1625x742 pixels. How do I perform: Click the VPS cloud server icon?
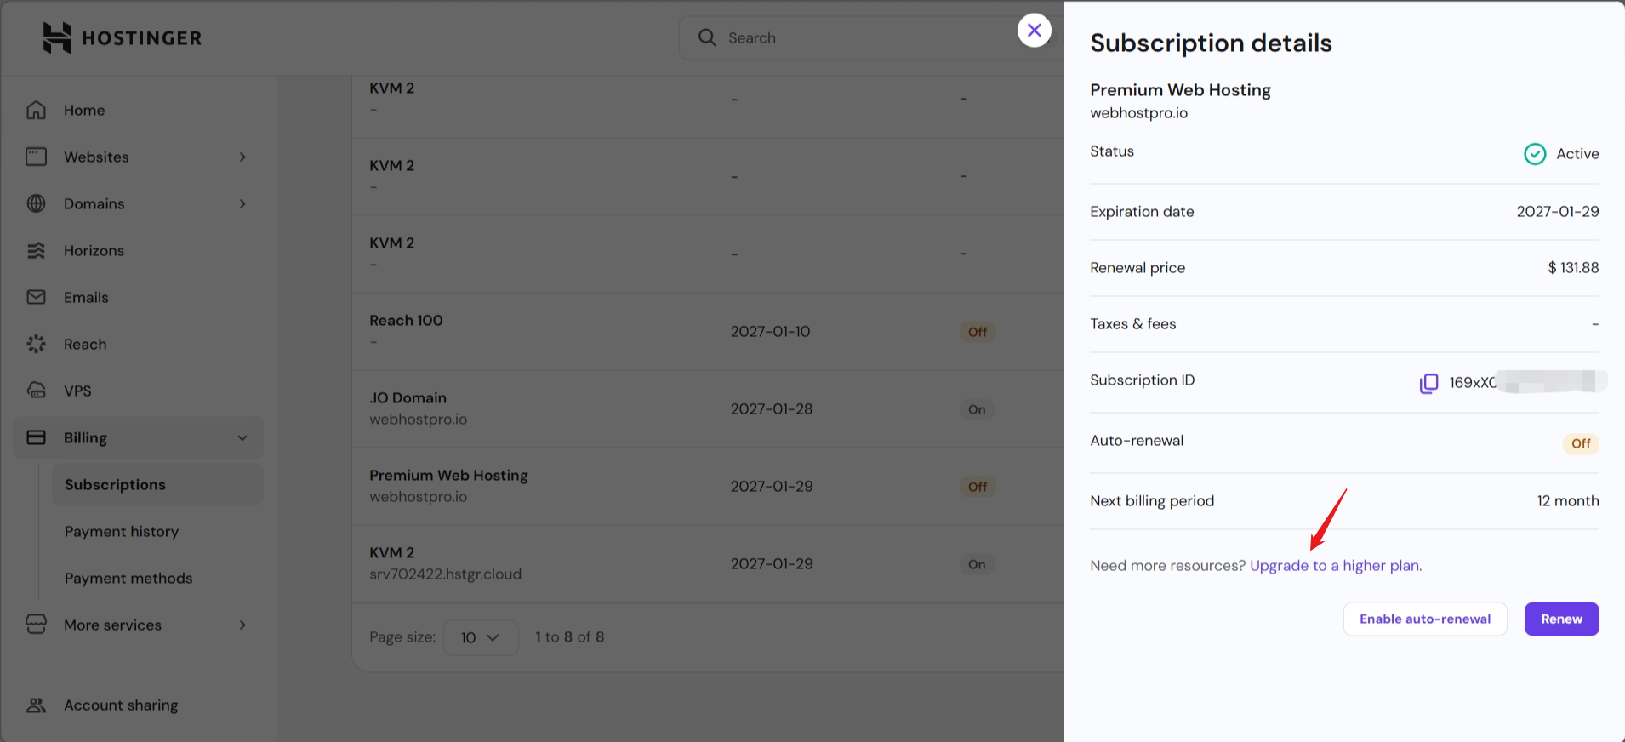coord(36,391)
